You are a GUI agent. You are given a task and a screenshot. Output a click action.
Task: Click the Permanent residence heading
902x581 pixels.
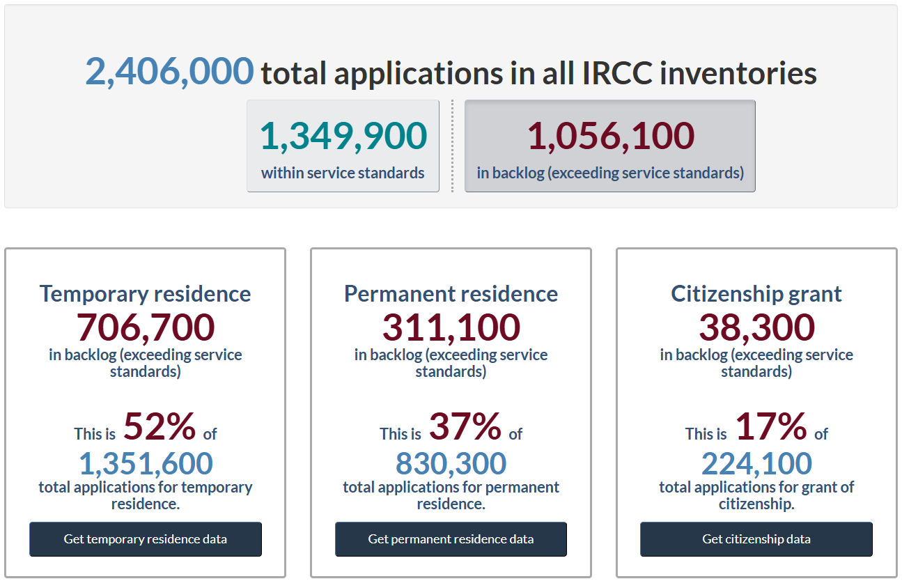pyautogui.click(x=451, y=293)
